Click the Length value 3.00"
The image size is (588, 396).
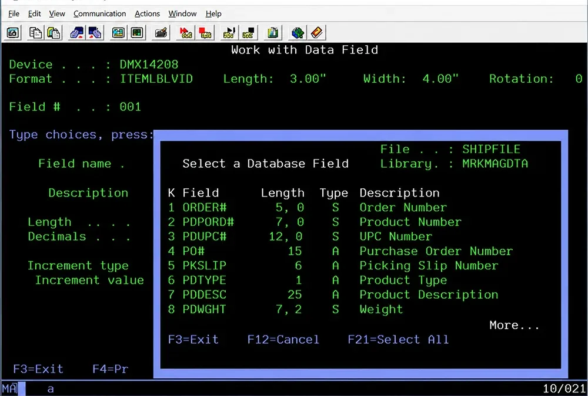pos(308,79)
